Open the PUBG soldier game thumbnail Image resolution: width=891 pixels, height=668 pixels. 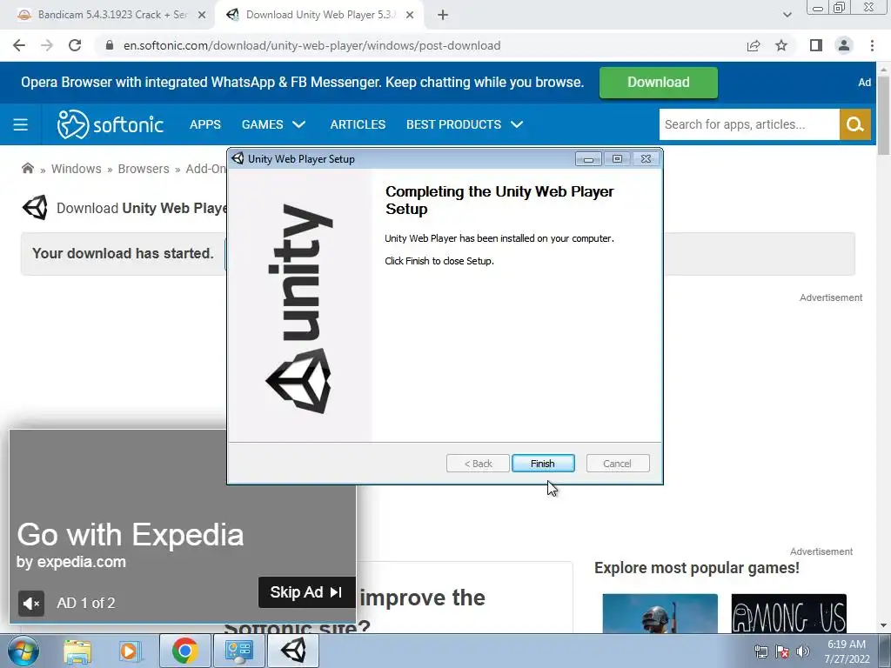[660, 613]
